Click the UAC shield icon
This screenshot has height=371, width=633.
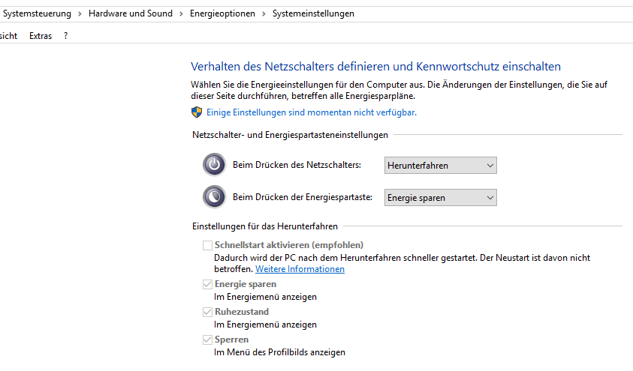pos(197,112)
